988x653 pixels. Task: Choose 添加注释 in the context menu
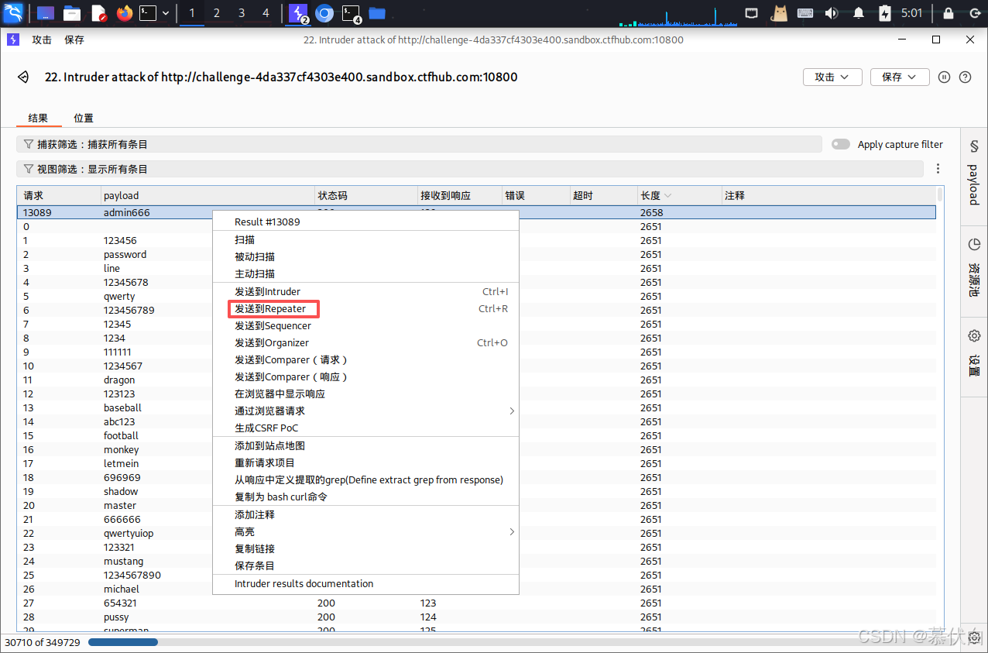(x=365, y=514)
